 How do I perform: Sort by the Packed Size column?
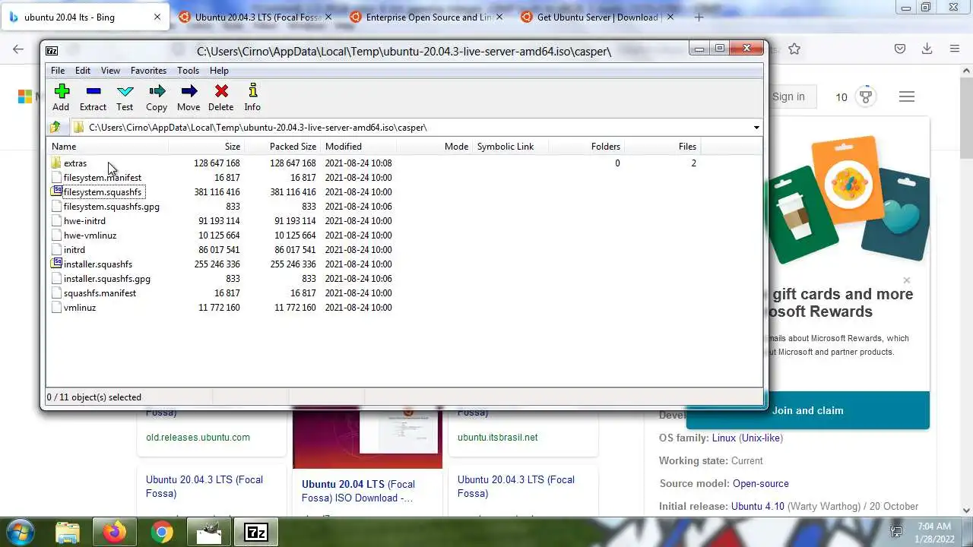(282, 147)
